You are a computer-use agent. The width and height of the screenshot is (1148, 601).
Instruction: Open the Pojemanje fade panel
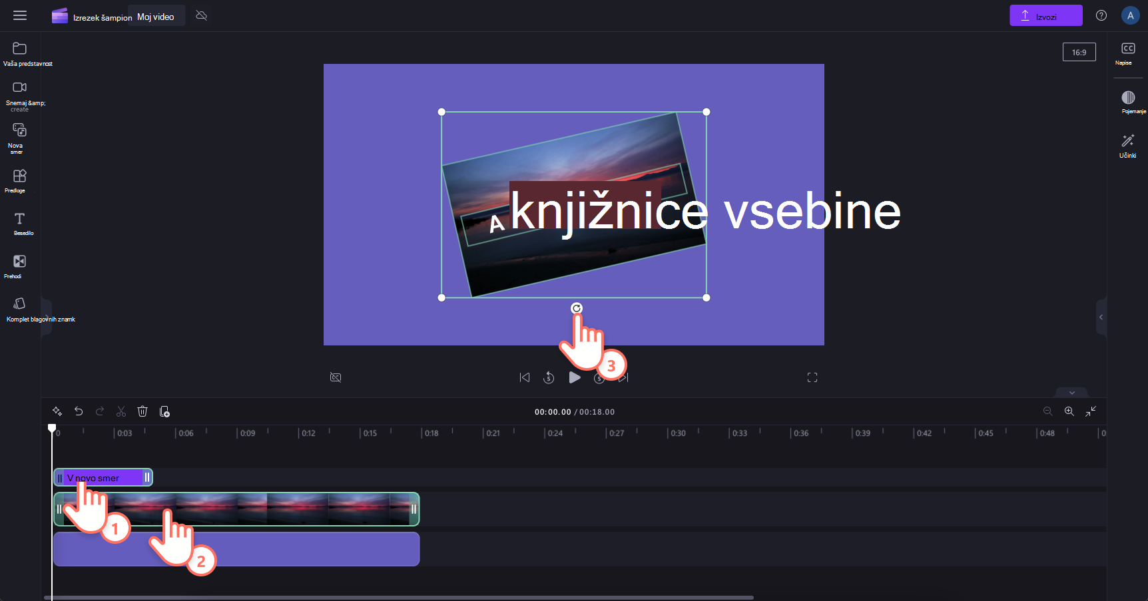1128,102
